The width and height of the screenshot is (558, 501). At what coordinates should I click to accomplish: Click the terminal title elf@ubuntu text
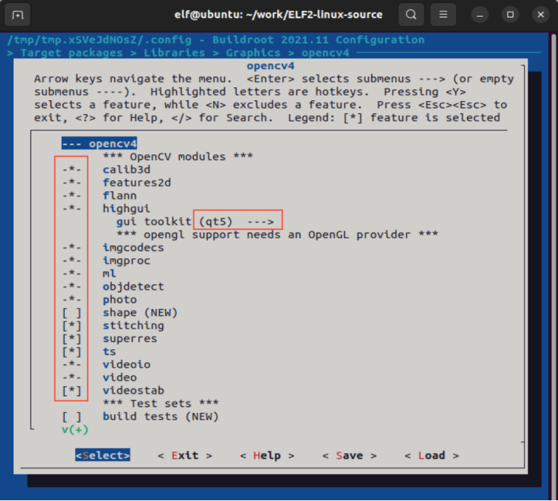[279, 15]
